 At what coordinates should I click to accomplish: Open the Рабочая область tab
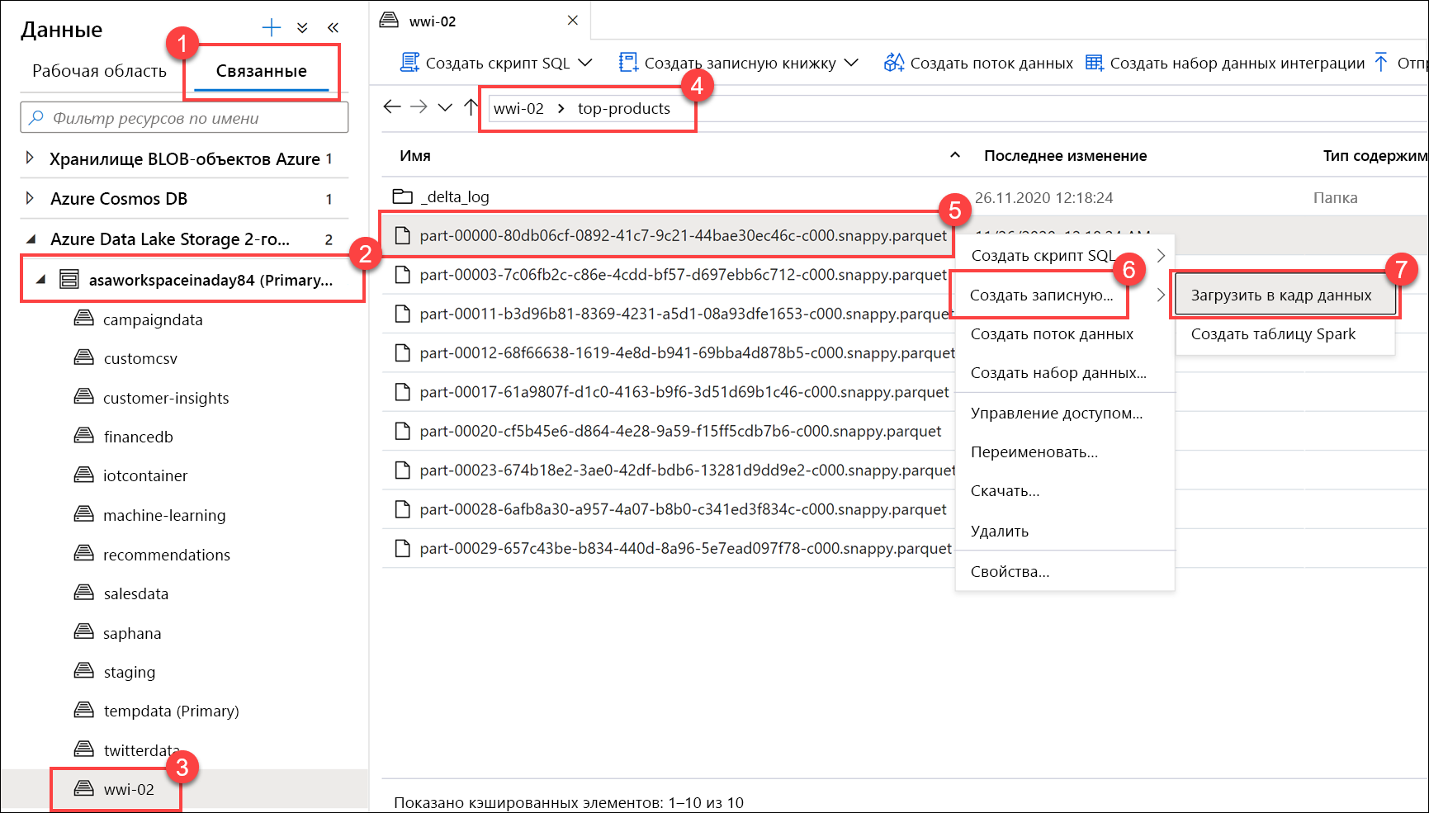click(x=99, y=71)
